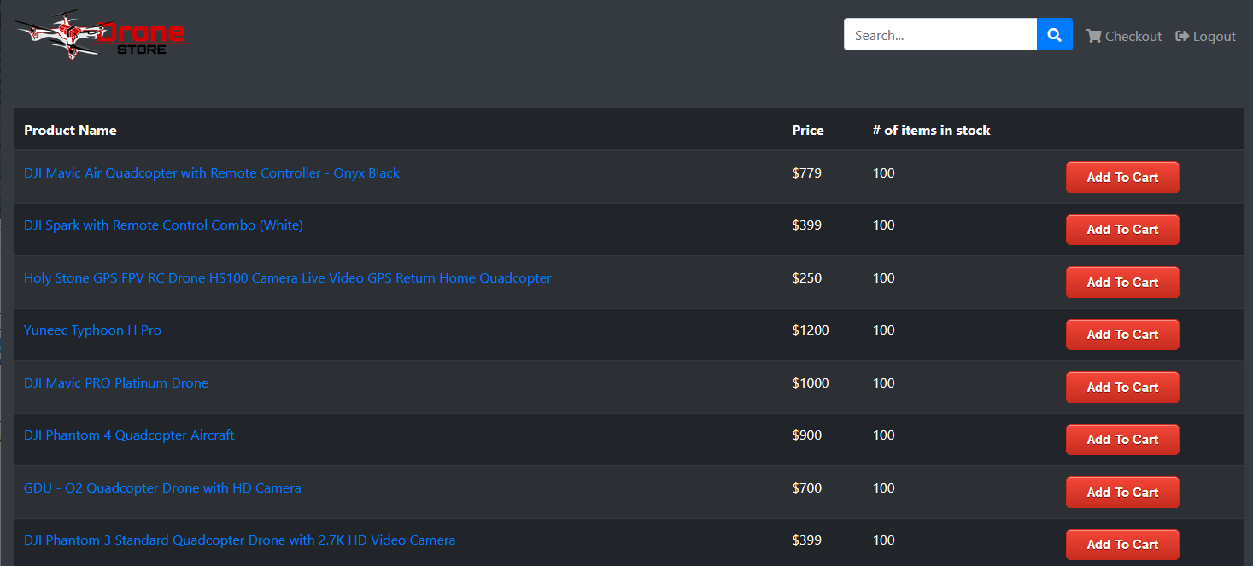Open GDU - O2 Quadcopter Drone link
Screen dimensions: 1253x566
162,488
